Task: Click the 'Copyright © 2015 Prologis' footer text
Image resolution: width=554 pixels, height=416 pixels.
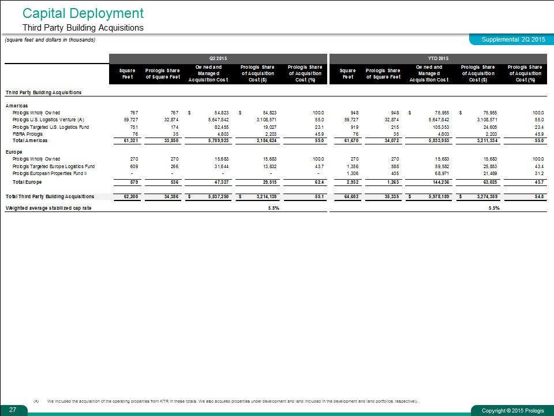Action: point(513,410)
